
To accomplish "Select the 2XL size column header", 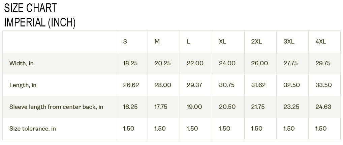I will [x=256, y=42].
